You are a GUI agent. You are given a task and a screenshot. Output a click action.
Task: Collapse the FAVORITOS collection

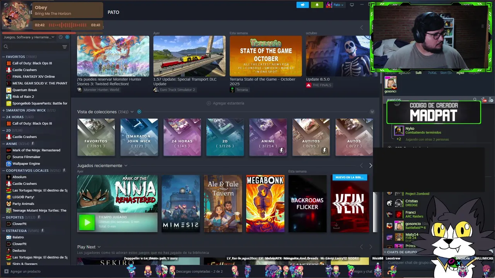(3, 57)
